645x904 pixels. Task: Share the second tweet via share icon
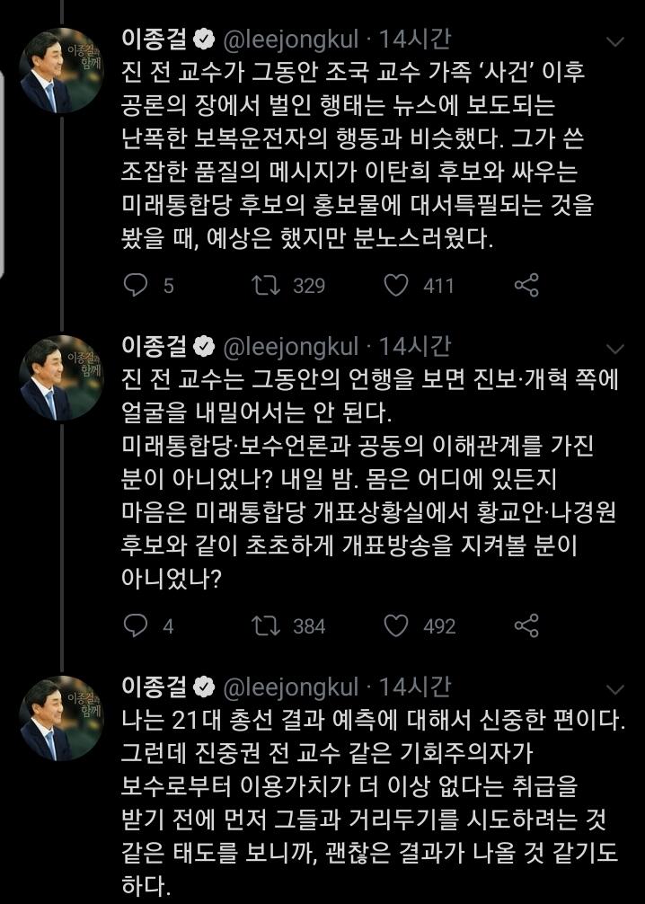point(526,625)
